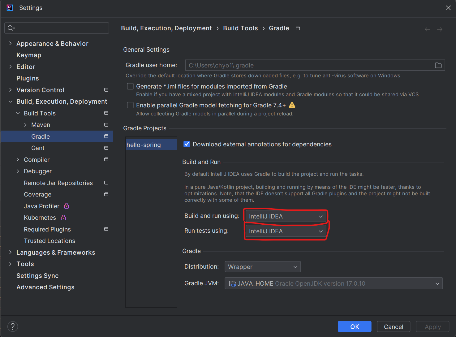This screenshot has height=337, width=456.
Task: Select Java Profiler settings
Action: click(x=41, y=206)
